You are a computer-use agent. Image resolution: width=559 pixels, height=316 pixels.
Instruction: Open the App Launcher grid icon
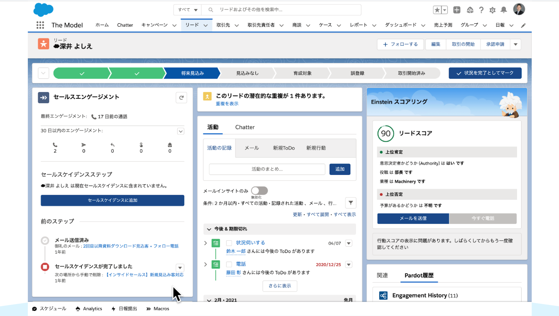coord(40,25)
